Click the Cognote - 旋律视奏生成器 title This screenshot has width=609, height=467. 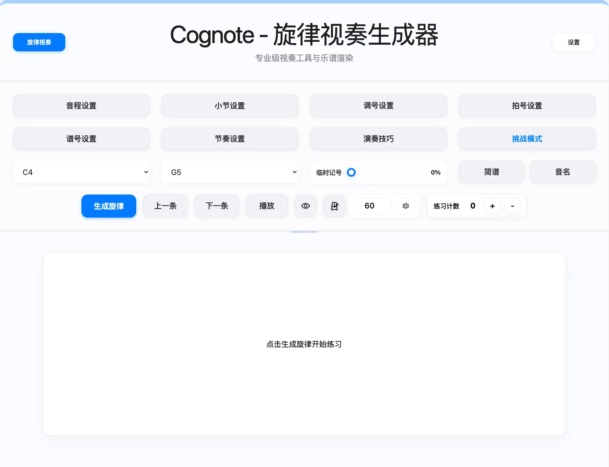[x=304, y=35]
